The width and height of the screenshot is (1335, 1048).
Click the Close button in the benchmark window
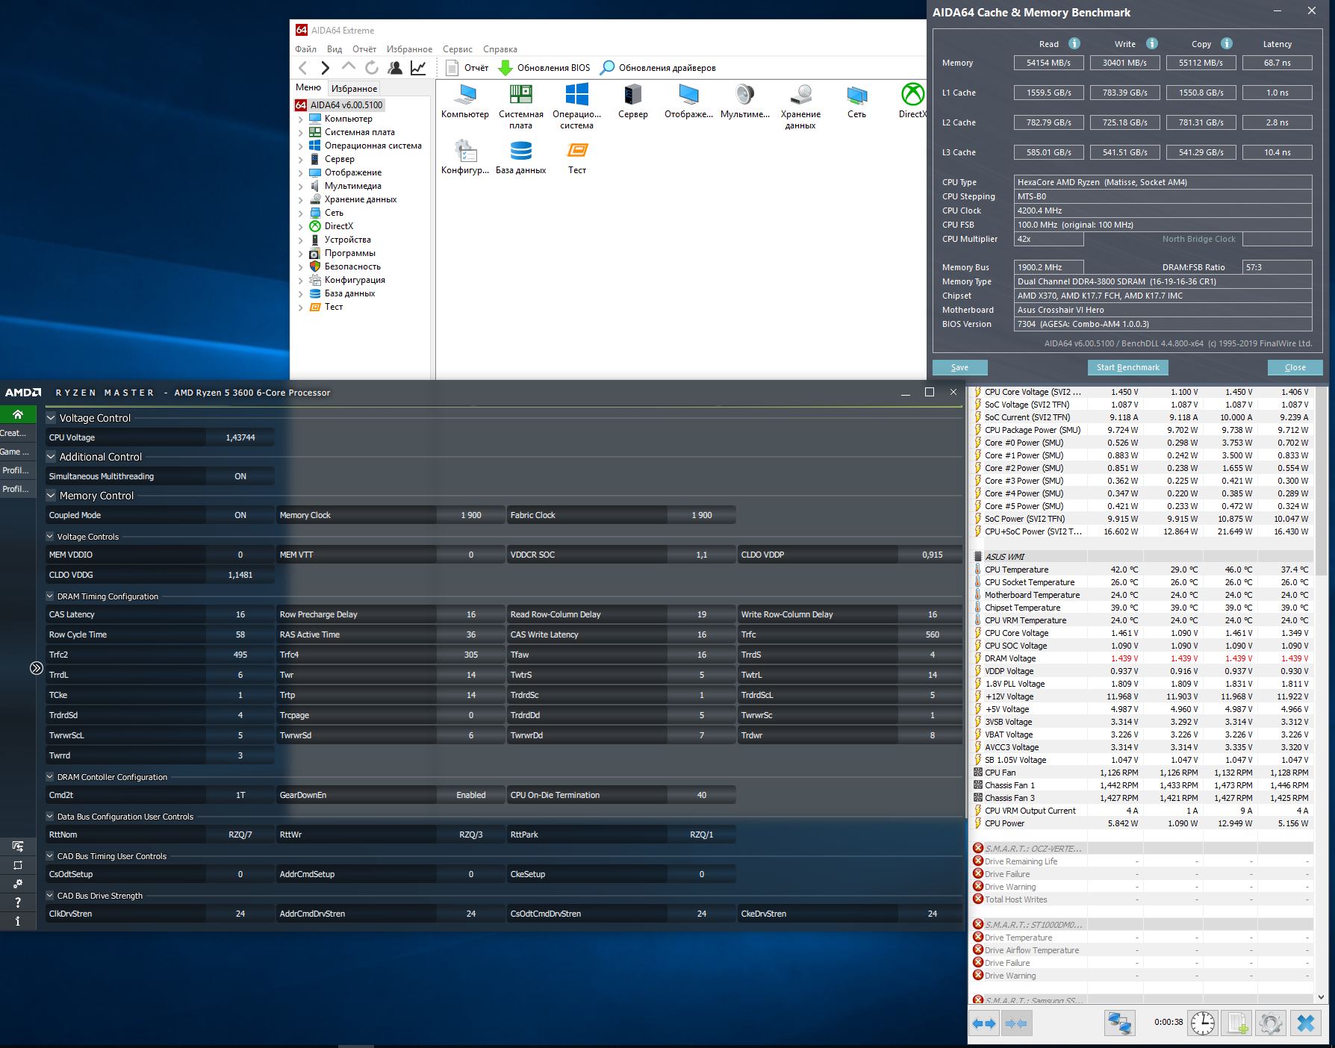(1295, 367)
